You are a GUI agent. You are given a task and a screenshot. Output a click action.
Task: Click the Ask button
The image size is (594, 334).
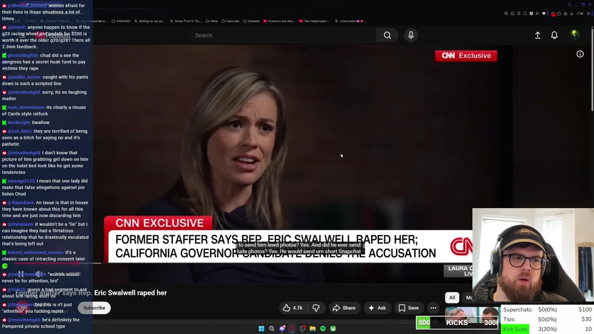coord(377,308)
